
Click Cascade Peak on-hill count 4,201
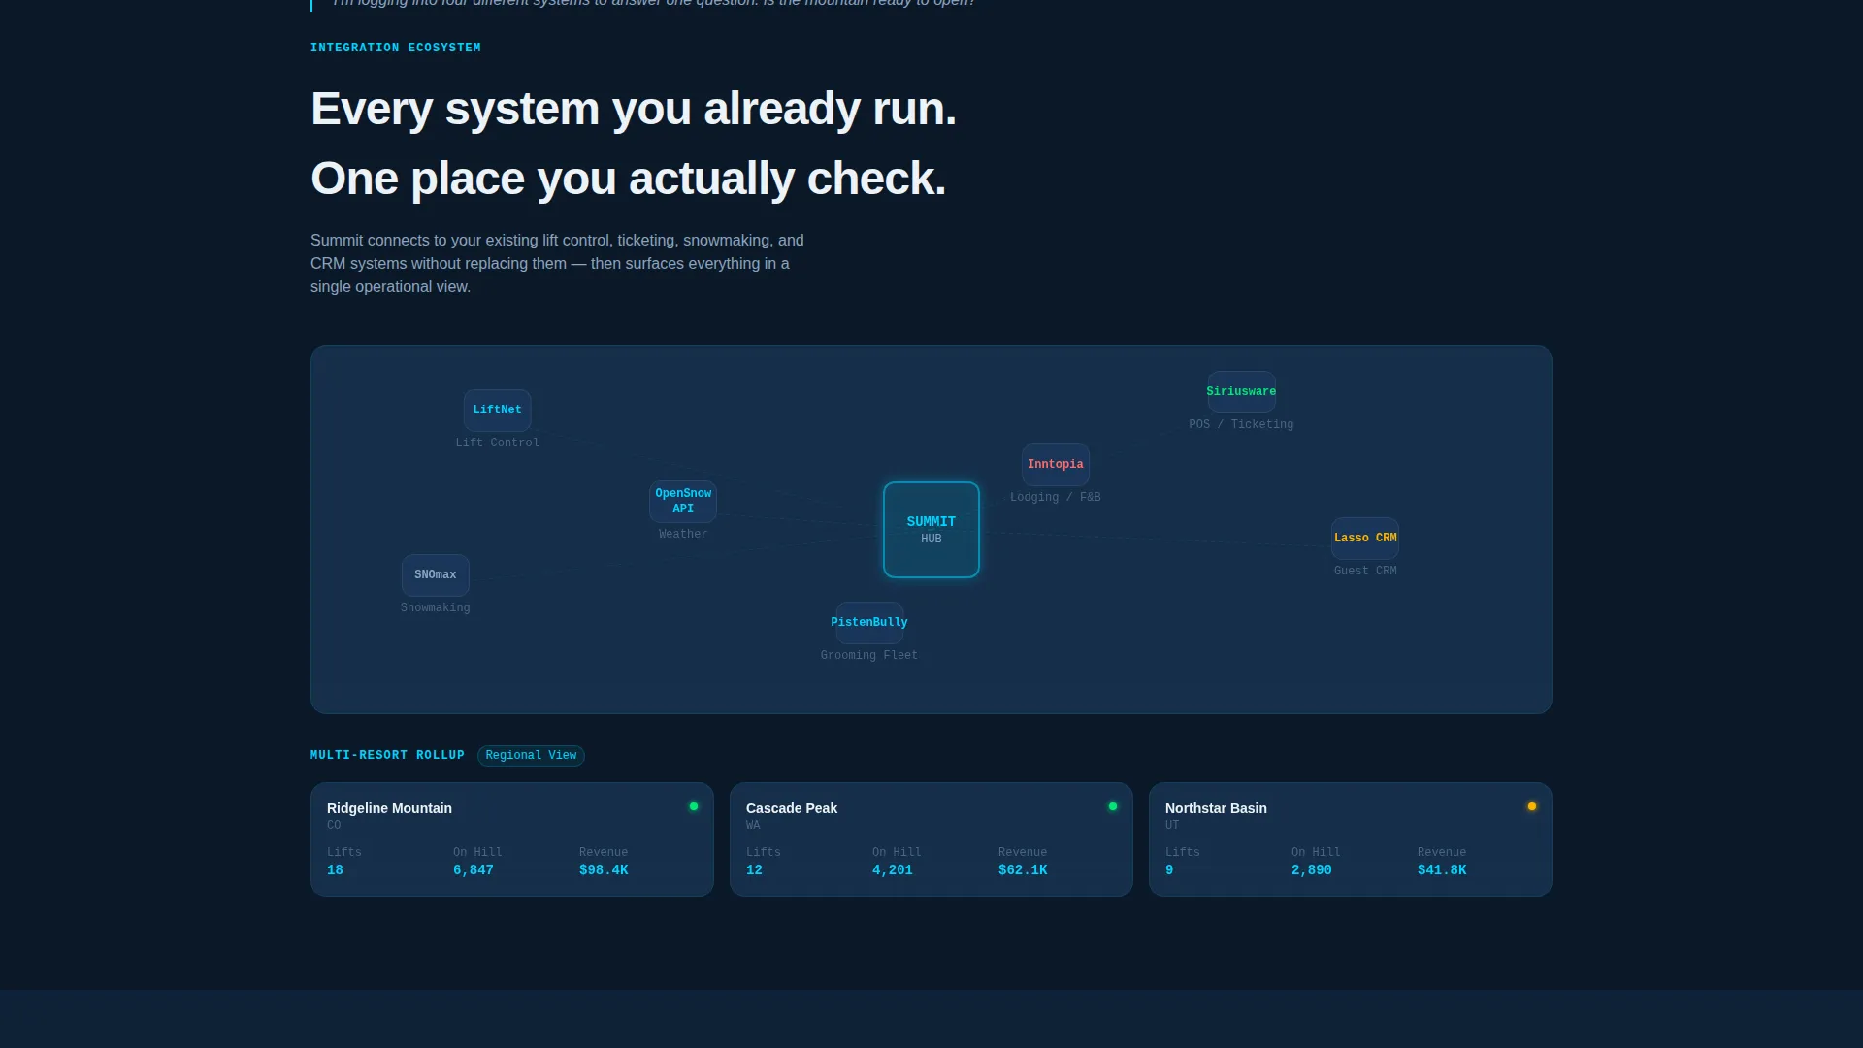tap(893, 870)
